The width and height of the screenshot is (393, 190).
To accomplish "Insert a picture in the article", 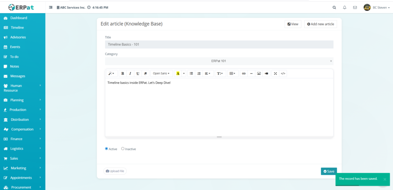I will tap(259, 73).
